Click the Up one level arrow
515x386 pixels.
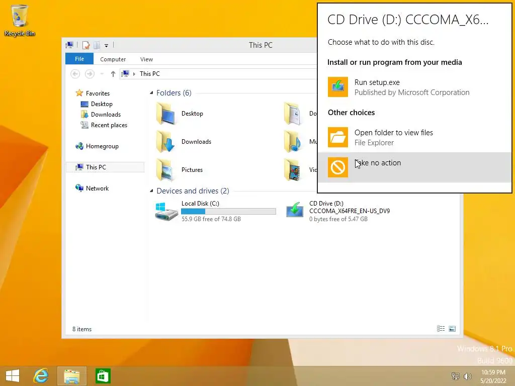click(x=113, y=74)
